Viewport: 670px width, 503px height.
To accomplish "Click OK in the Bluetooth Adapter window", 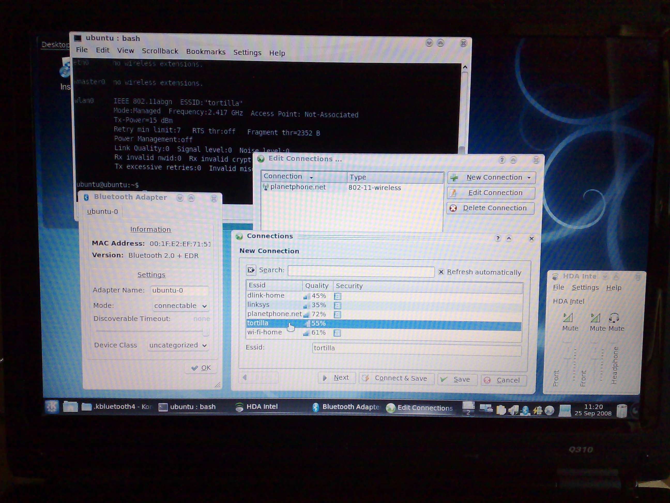I will point(201,368).
